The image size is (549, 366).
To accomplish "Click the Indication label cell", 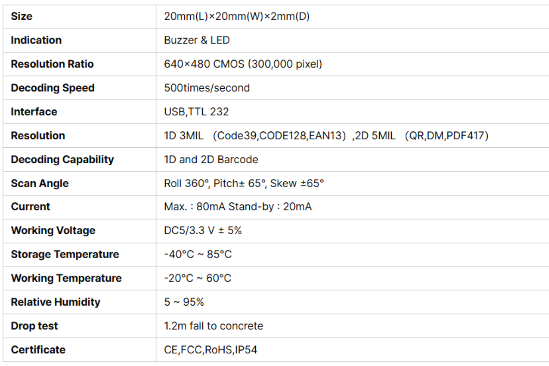I will click(x=36, y=40).
